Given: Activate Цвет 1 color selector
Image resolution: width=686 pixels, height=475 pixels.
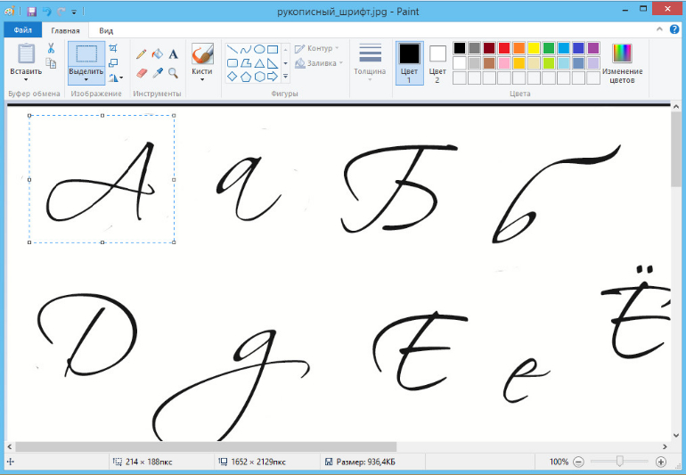Looking at the screenshot, I should click(410, 62).
